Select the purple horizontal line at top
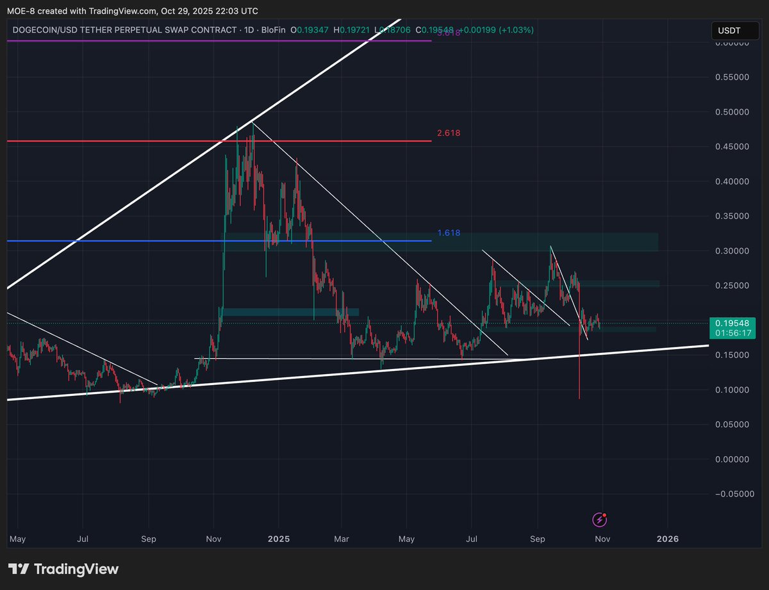The image size is (769, 590). click(218, 41)
